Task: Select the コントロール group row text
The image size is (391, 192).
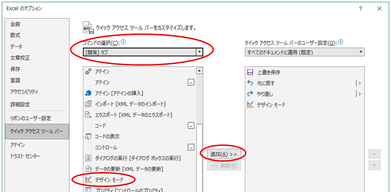Action: (106, 148)
